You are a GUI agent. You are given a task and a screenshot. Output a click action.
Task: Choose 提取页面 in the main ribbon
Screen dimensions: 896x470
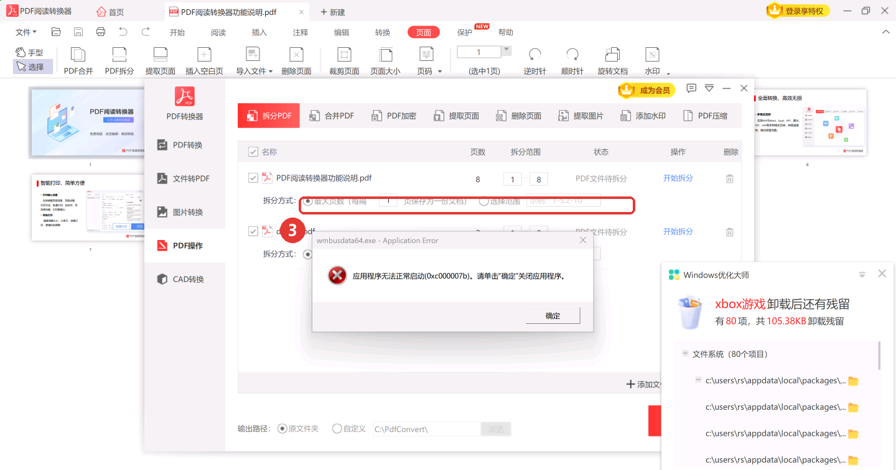pos(161,61)
